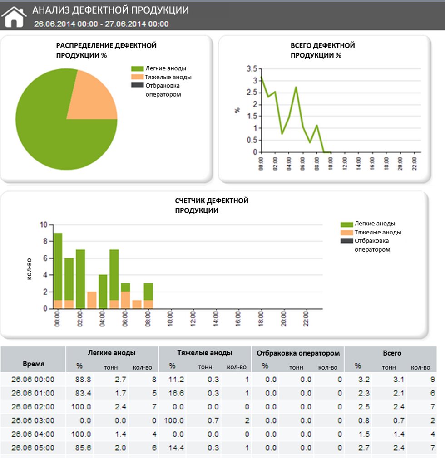Click the line chart peak near 05:00
Viewport: 445px width, 458px height.
296,88
